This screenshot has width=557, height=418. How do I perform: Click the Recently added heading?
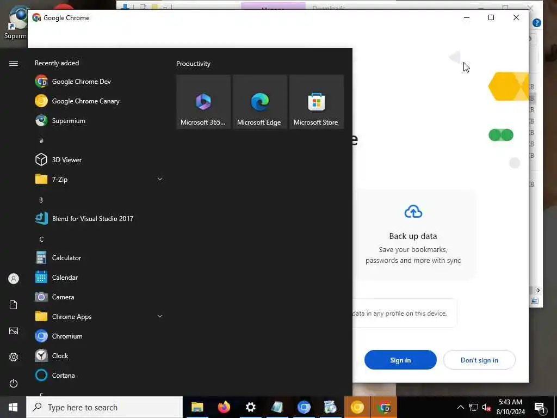tap(57, 63)
